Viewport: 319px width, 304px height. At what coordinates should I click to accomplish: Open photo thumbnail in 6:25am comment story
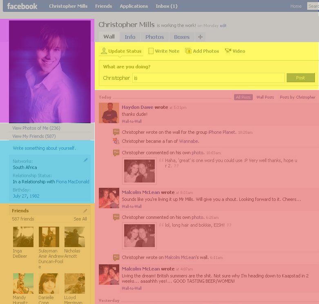coord(139,236)
